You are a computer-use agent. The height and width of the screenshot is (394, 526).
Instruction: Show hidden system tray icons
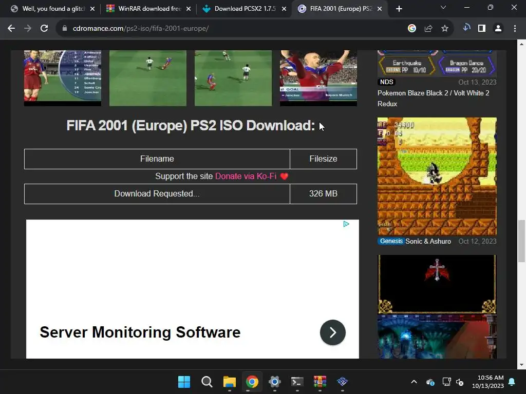(x=414, y=382)
